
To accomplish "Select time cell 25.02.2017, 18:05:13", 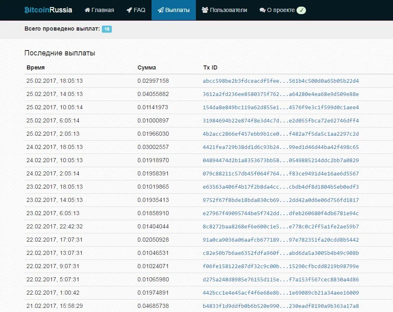I will [54, 81].
